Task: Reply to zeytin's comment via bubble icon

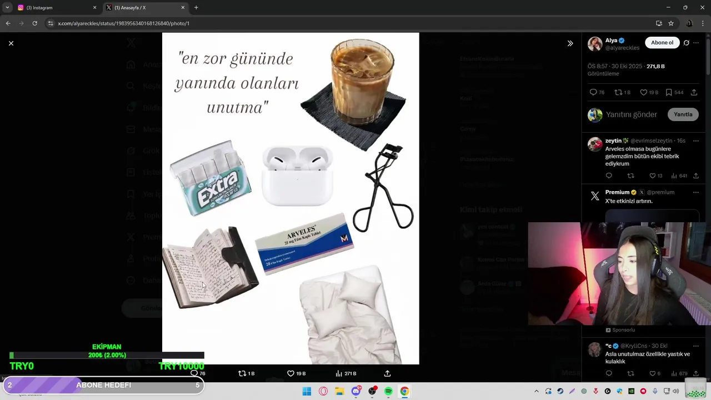Action: click(609, 176)
